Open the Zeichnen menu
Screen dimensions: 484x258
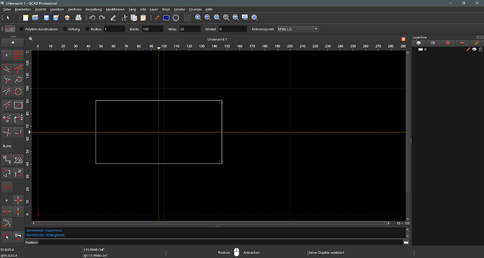pyautogui.click(x=74, y=9)
